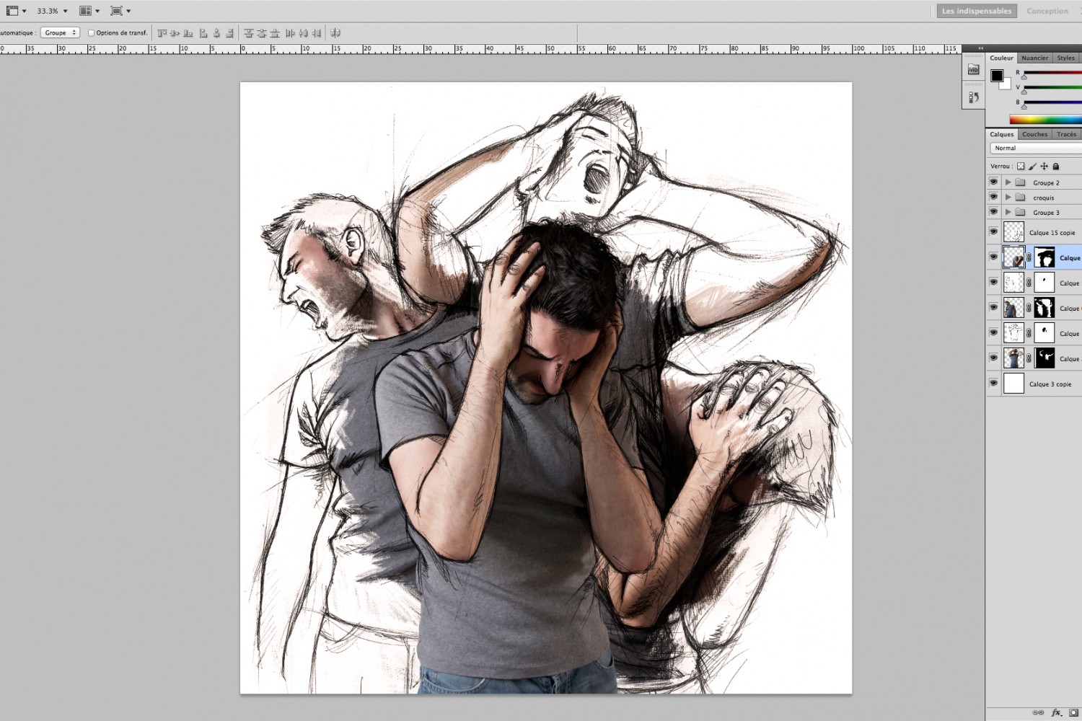This screenshot has height=721, width=1082.
Task: Click the Les indispensables workspace button
Action: (976, 12)
